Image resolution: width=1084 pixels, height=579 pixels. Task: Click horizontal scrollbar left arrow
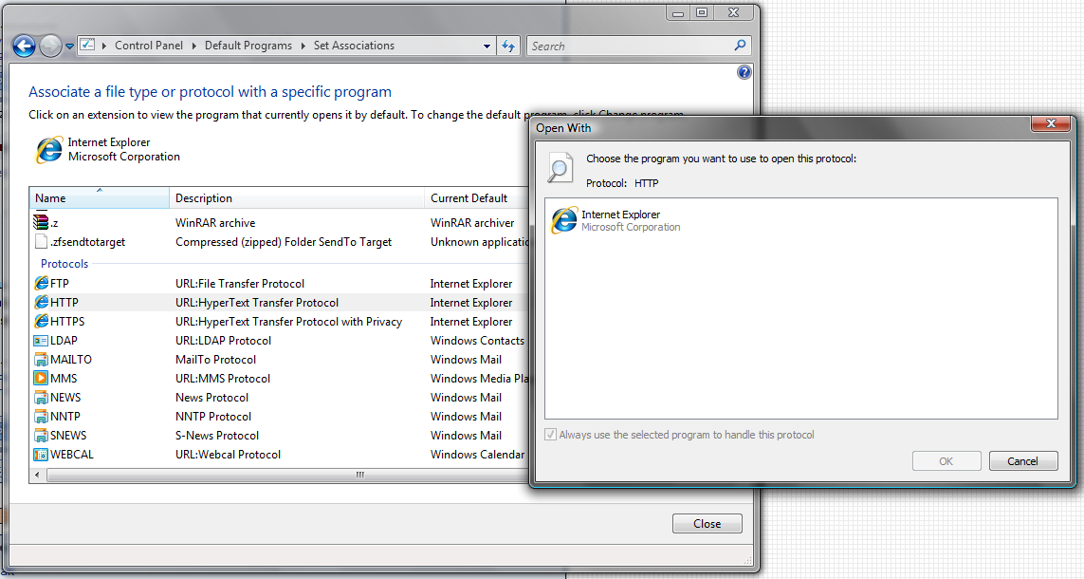[x=37, y=476]
